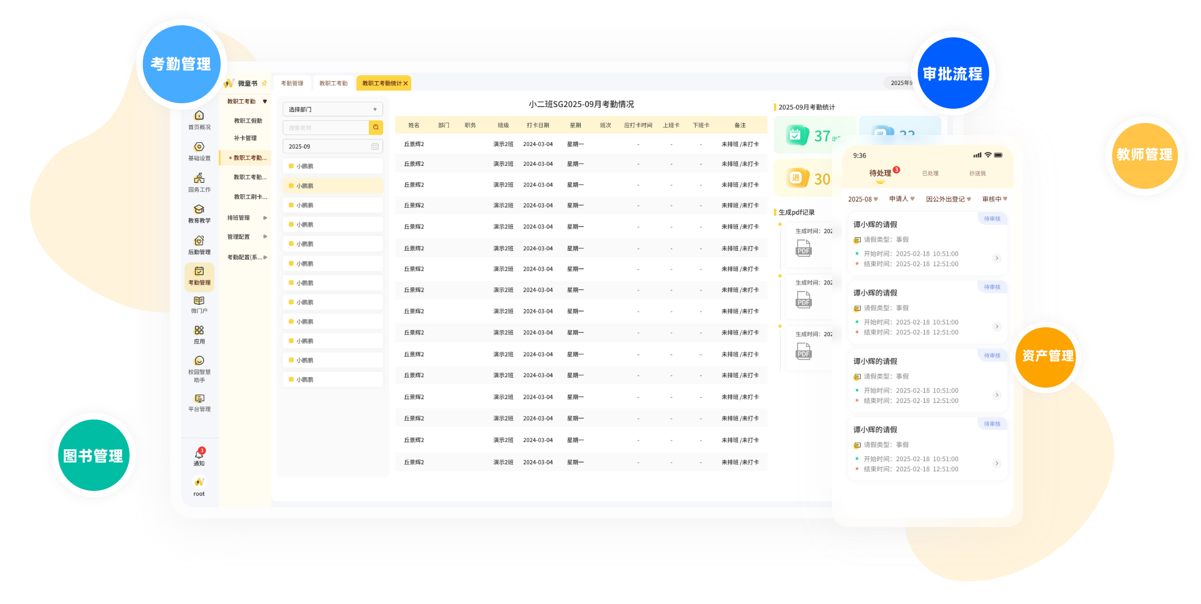
Task: Select the 教育教学 graduation cap icon
Action: click(199, 210)
